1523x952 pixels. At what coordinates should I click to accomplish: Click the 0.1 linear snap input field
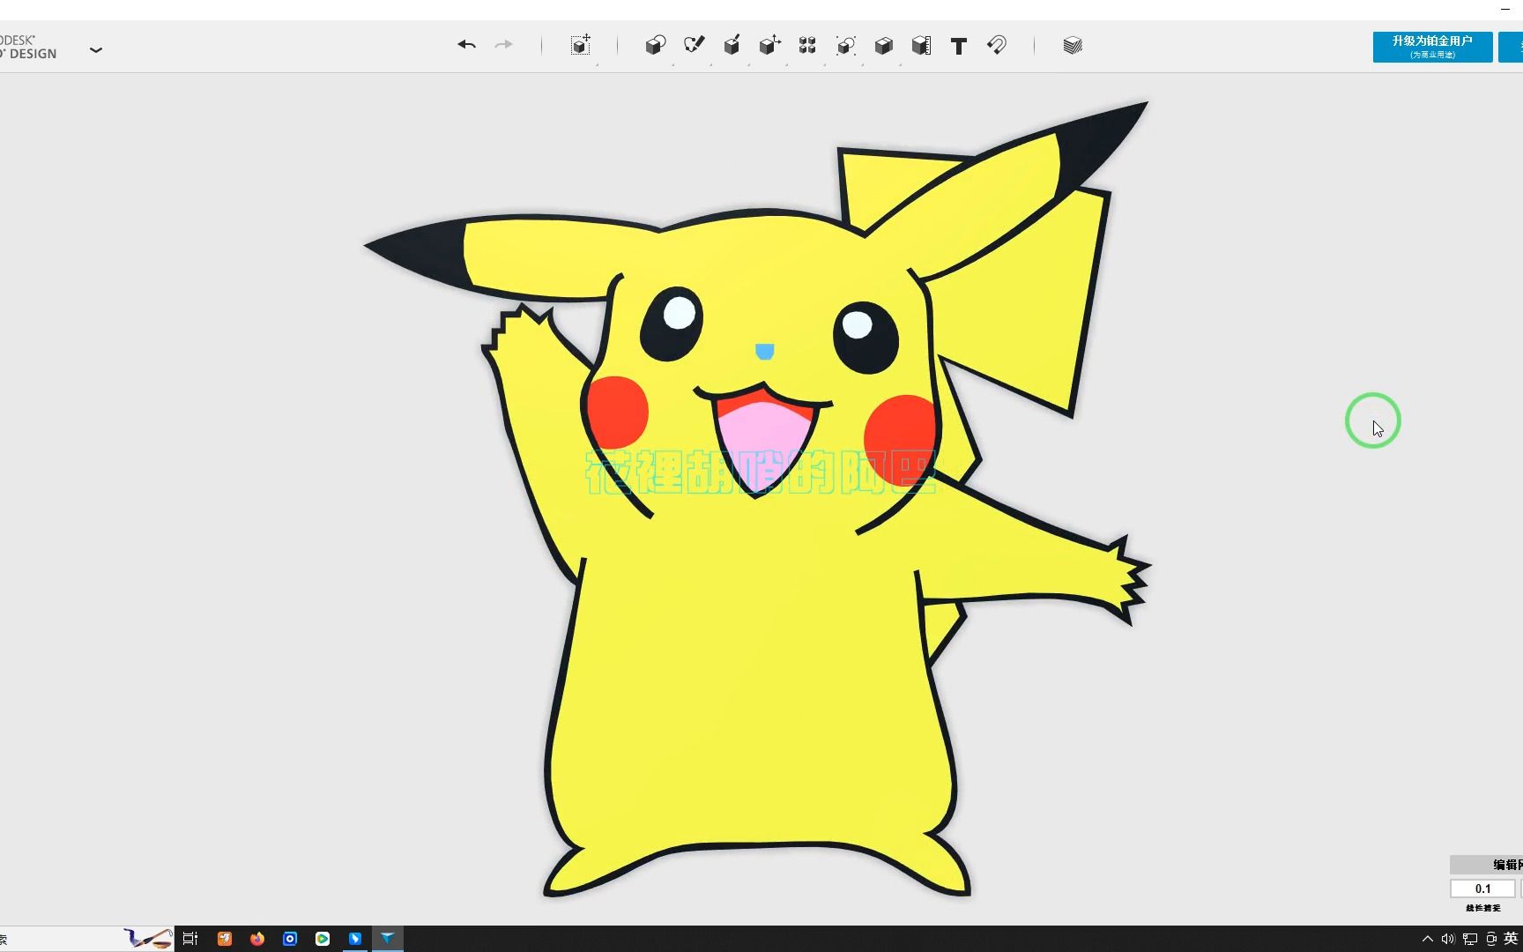(1482, 889)
